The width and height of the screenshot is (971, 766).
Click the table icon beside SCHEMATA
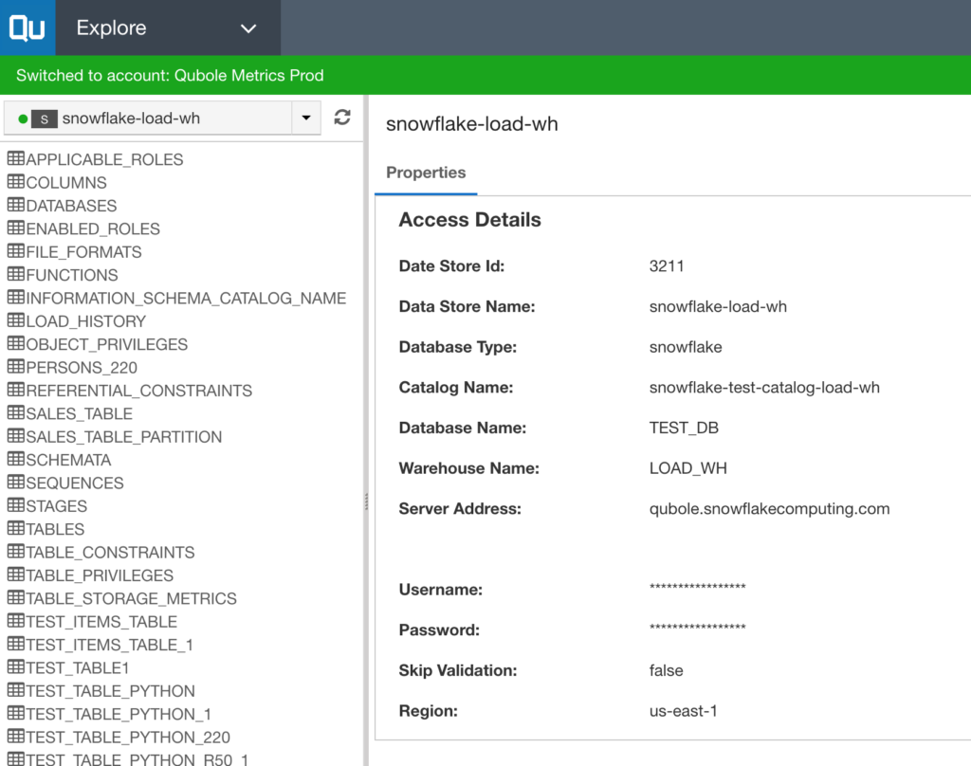[x=15, y=459]
